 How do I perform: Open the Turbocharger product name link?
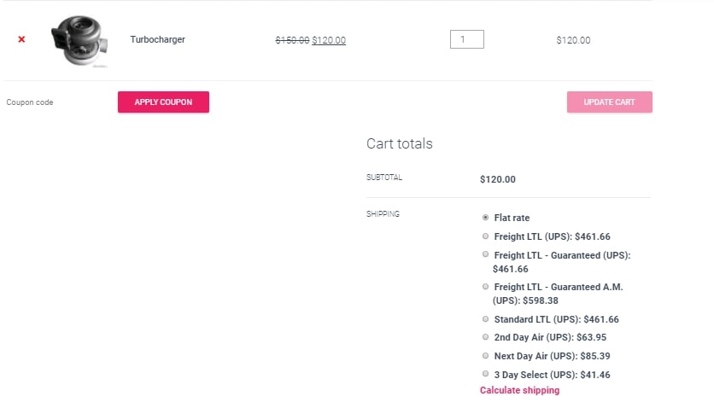[157, 39]
